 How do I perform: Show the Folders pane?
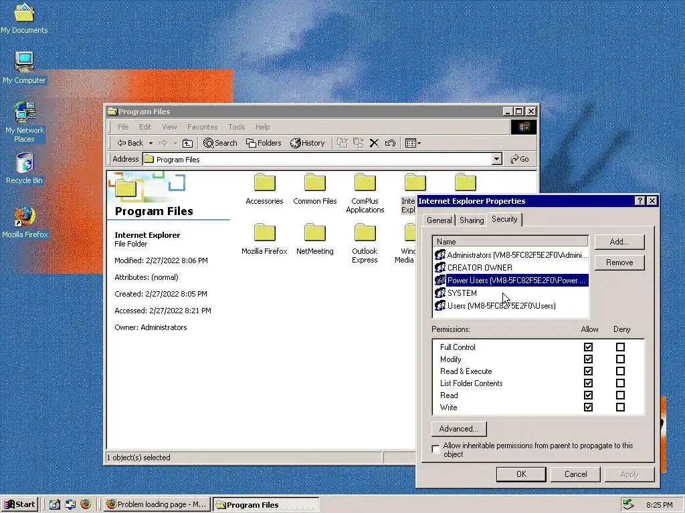[264, 143]
